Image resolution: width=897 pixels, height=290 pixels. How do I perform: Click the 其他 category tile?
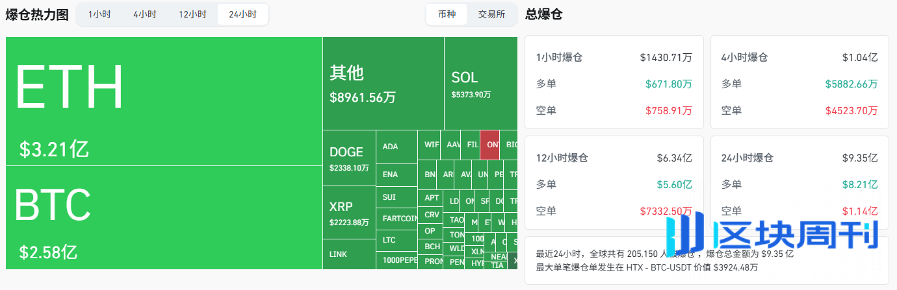(x=383, y=83)
